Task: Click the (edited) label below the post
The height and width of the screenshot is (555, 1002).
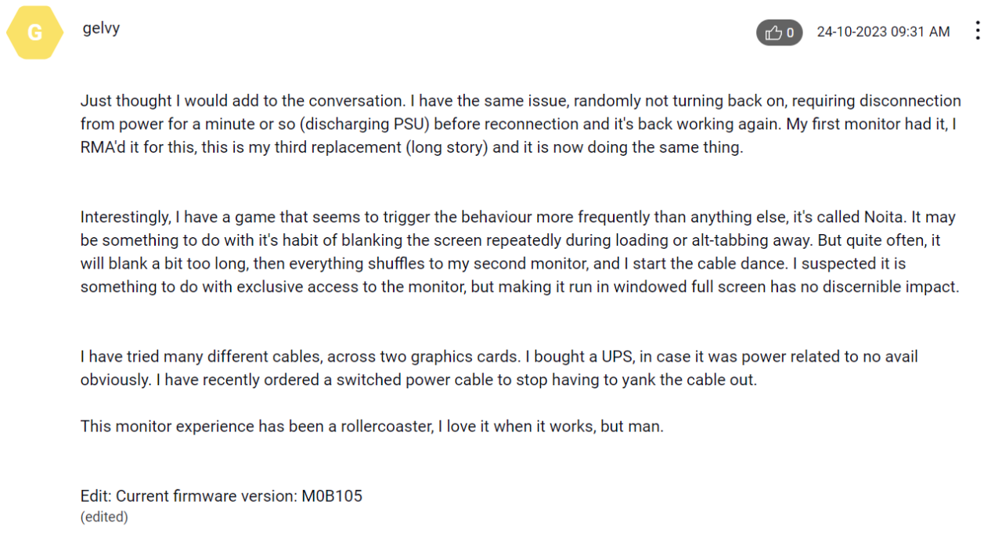Action: (104, 517)
